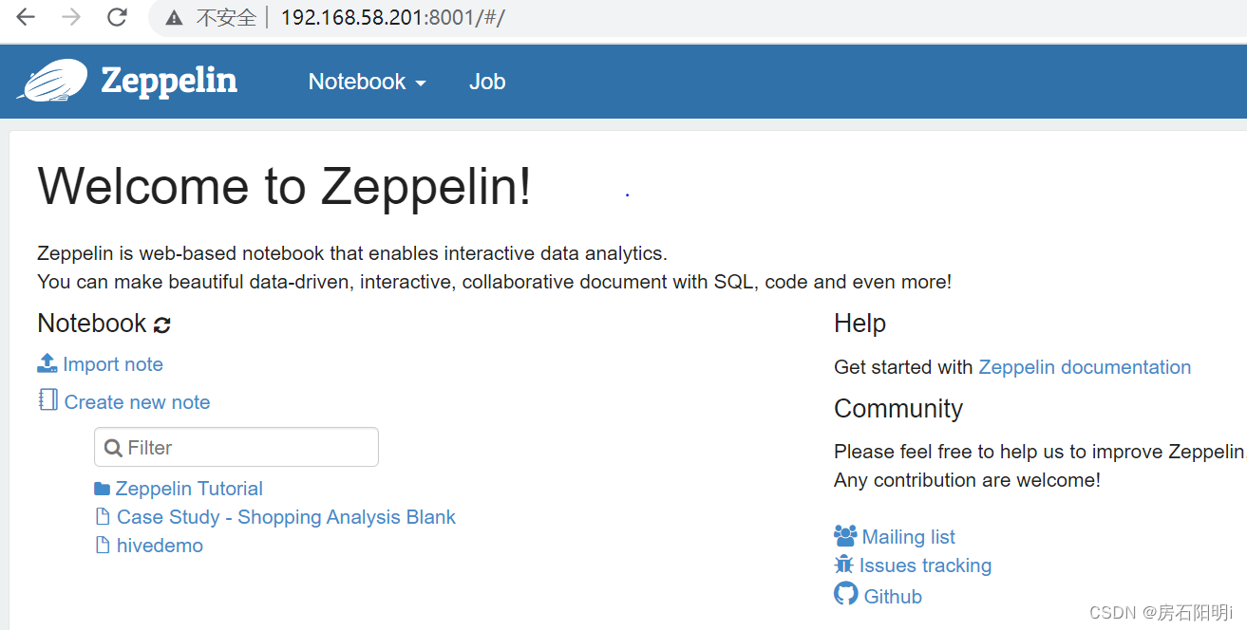Open the hivedemo notebook
The image size is (1247, 630).
pos(159,545)
